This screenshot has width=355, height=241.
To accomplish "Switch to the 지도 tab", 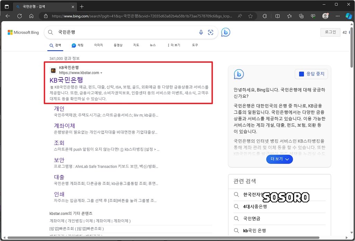I will (x=136, y=45).
